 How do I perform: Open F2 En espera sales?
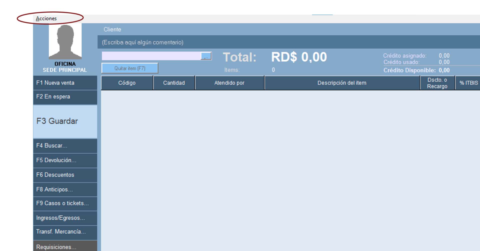coord(65,97)
